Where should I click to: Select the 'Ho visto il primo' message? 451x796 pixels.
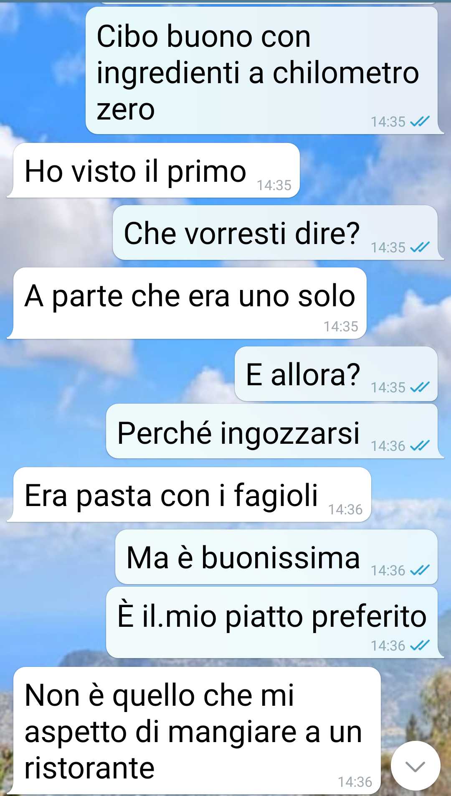point(153,170)
